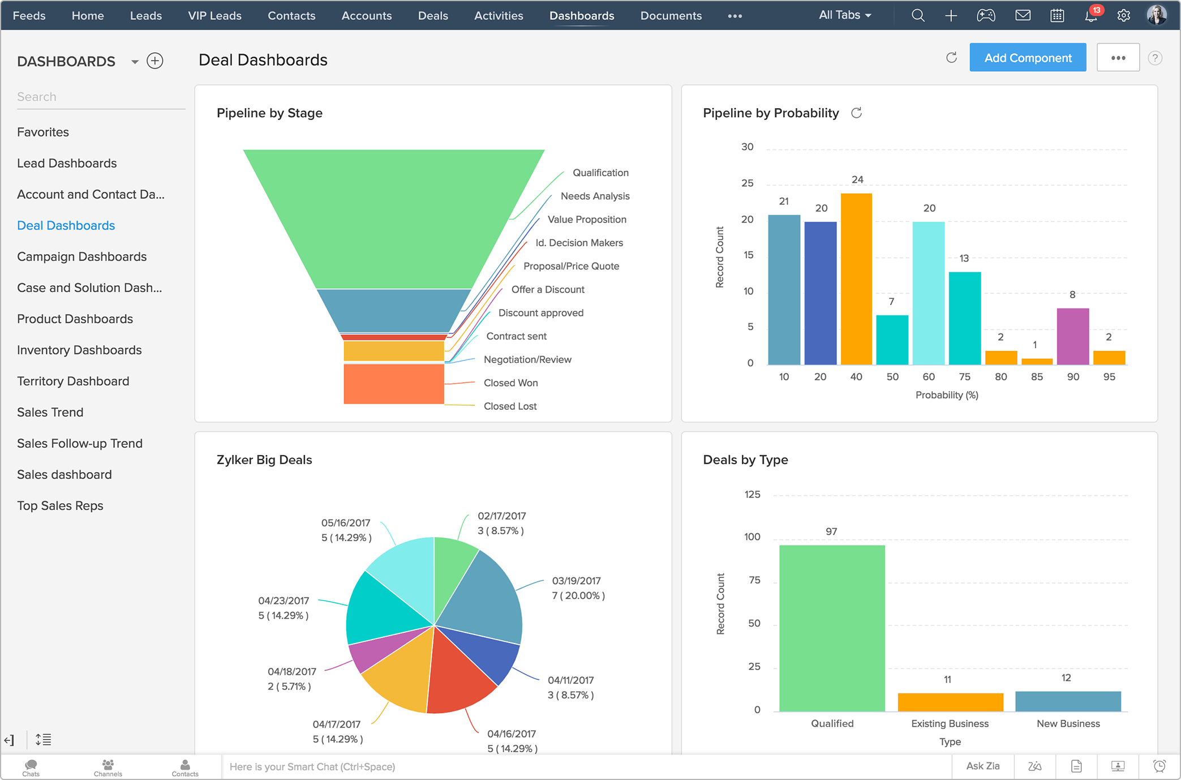Image resolution: width=1181 pixels, height=780 pixels.
Task: Open the calendar icon in header
Action: (x=1057, y=16)
